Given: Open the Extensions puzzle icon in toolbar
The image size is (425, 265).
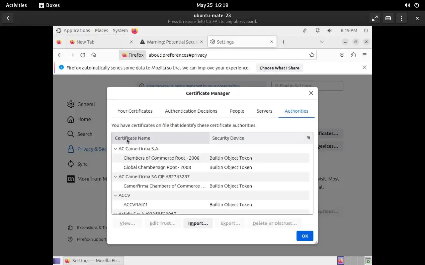Looking at the screenshot, I should (x=353, y=55).
